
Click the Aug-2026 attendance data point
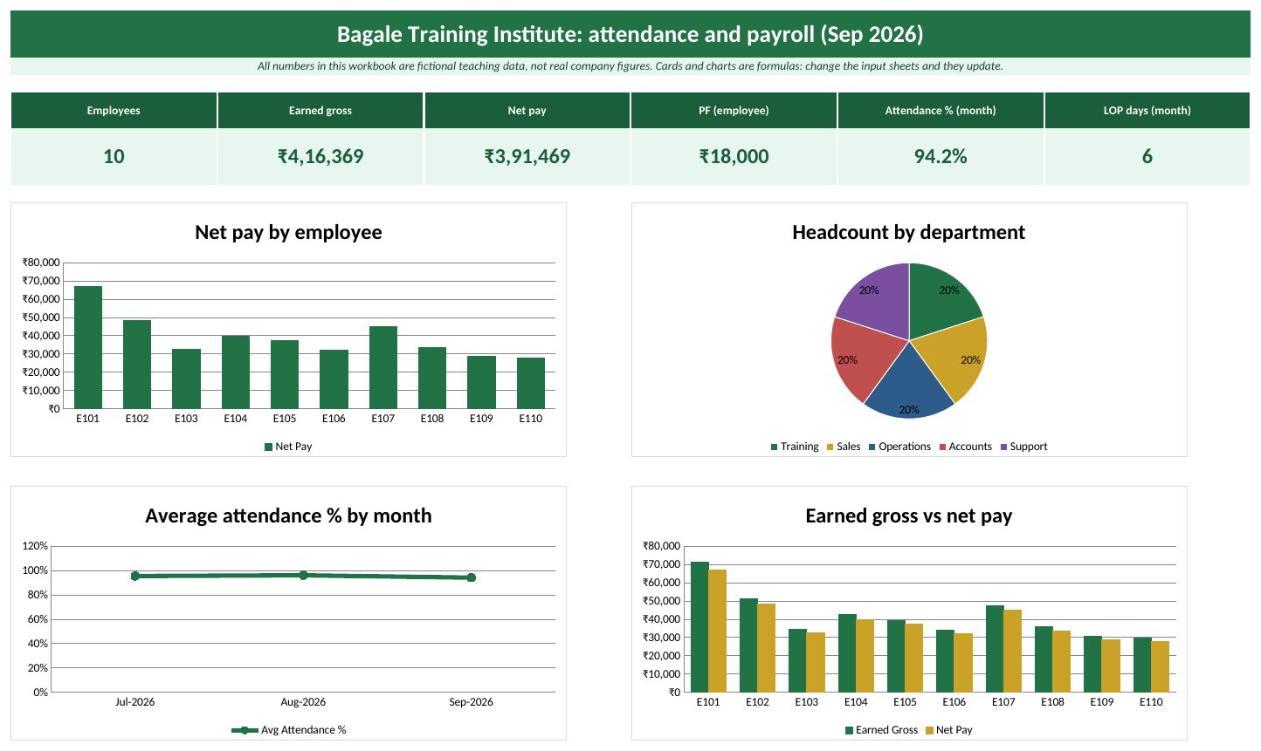(x=303, y=576)
